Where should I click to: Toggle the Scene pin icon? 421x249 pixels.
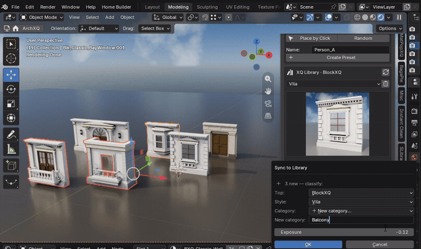(334, 7)
